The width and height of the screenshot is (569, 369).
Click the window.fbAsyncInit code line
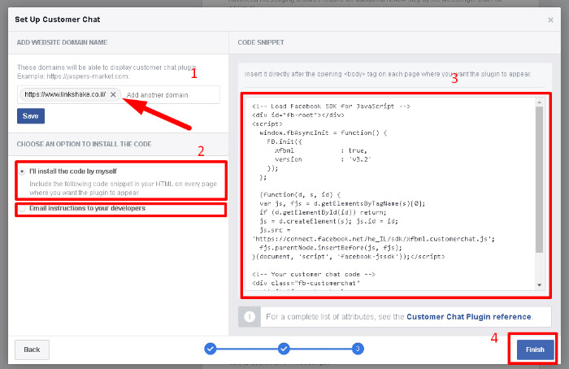click(x=324, y=132)
